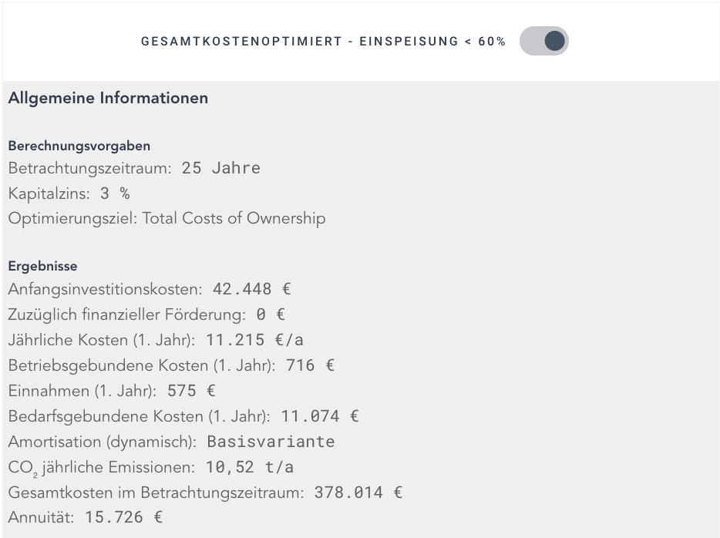Select the Allgemeine Informationen heading

[x=107, y=98]
